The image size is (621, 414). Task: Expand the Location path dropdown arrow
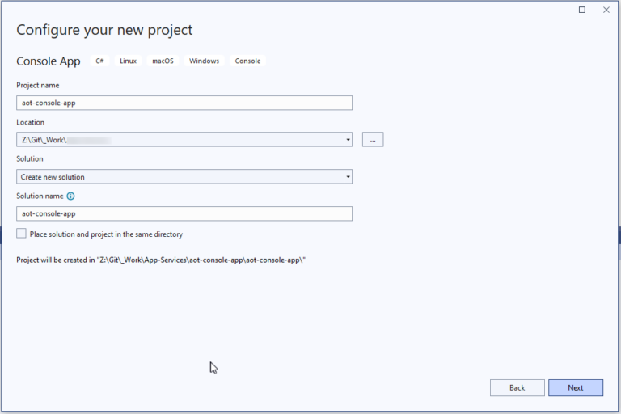(348, 140)
